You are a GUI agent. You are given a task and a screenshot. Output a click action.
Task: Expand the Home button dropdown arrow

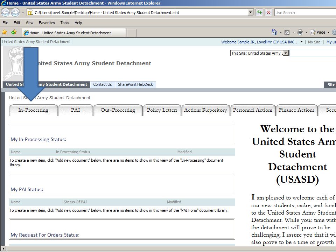pyautogui.click(x=281, y=33)
